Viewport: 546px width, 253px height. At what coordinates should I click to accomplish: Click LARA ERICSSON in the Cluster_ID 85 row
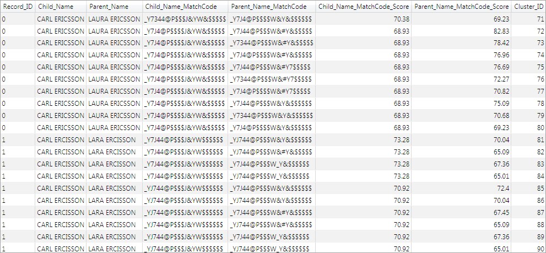[x=112, y=189]
